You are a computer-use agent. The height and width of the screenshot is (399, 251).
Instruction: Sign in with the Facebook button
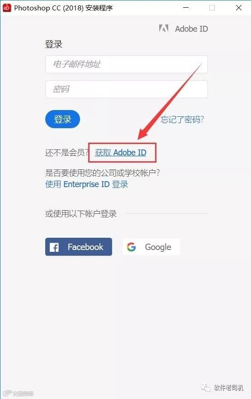[79, 247]
